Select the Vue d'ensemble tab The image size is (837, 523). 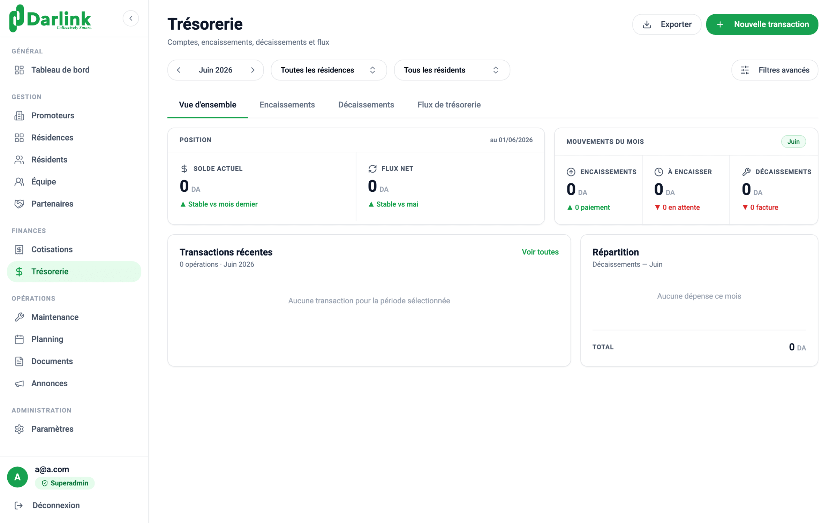(x=208, y=105)
